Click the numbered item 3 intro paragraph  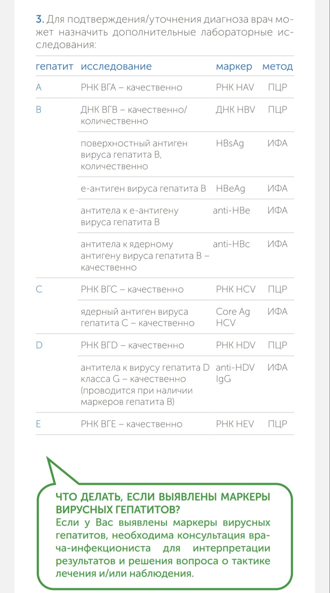(164, 32)
